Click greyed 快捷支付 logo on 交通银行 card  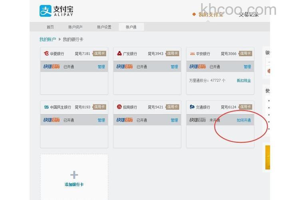coord(198,120)
